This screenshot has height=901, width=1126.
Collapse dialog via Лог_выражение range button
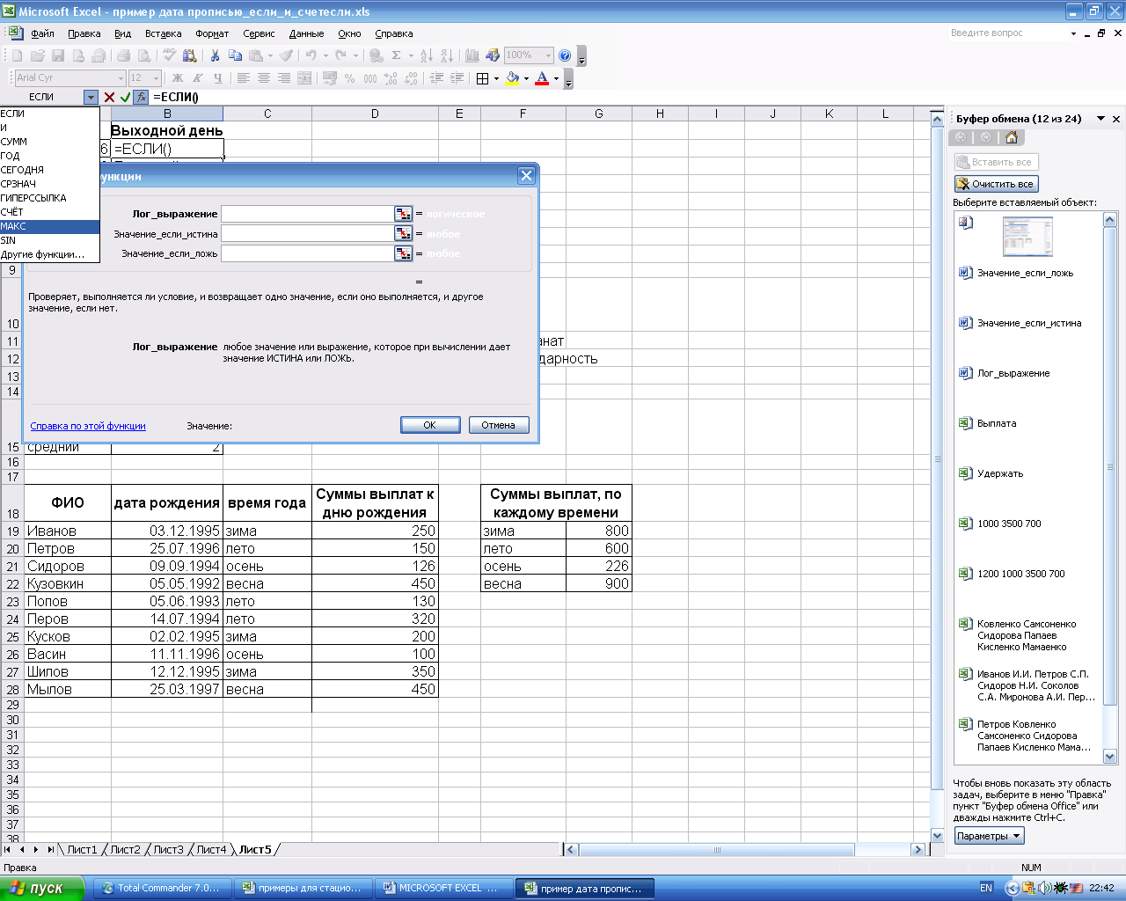pyautogui.click(x=403, y=214)
